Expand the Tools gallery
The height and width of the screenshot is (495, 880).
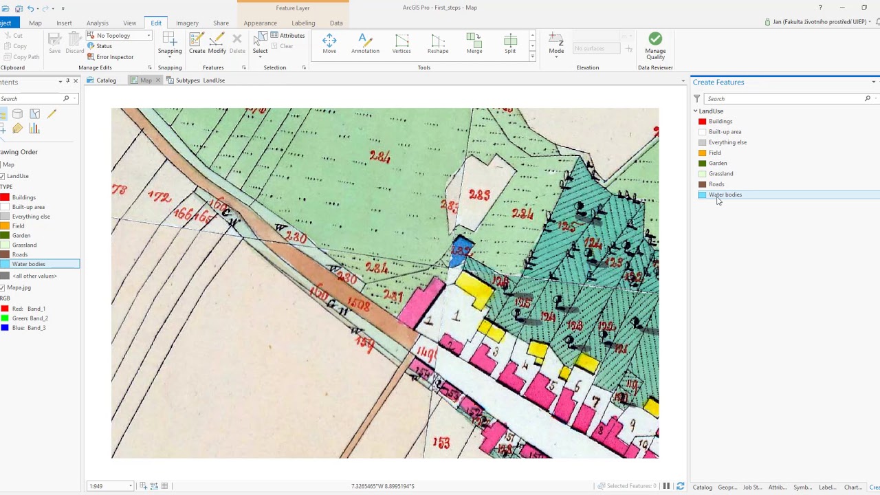coord(532,57)
